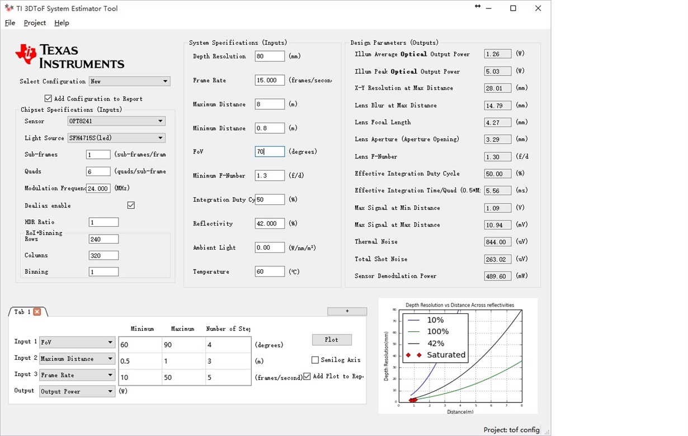Click Max Signal at Max Distance value 10.94
The image size is (688, 436).
[x=498, y=224]
